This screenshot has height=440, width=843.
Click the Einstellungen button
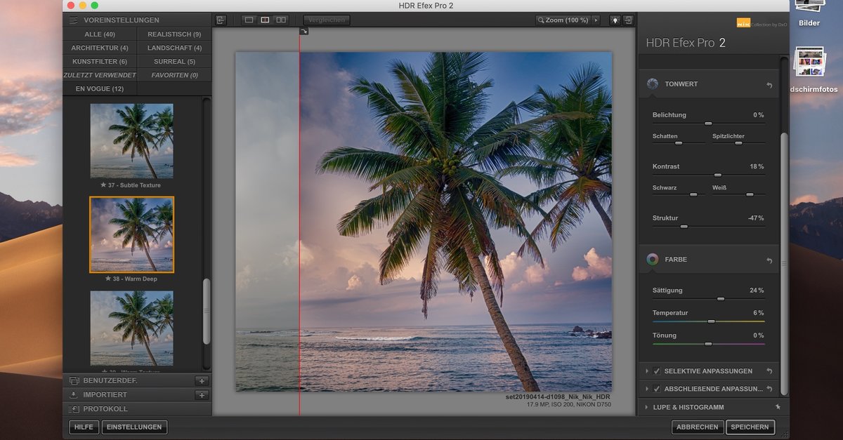click(x=135, y=427)
